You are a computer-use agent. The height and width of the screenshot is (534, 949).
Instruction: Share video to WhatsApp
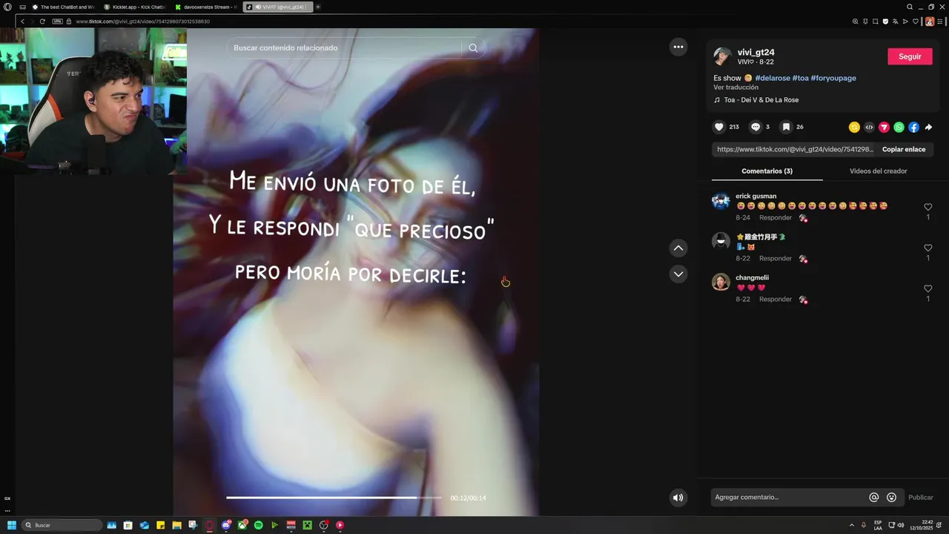[899, 128]
